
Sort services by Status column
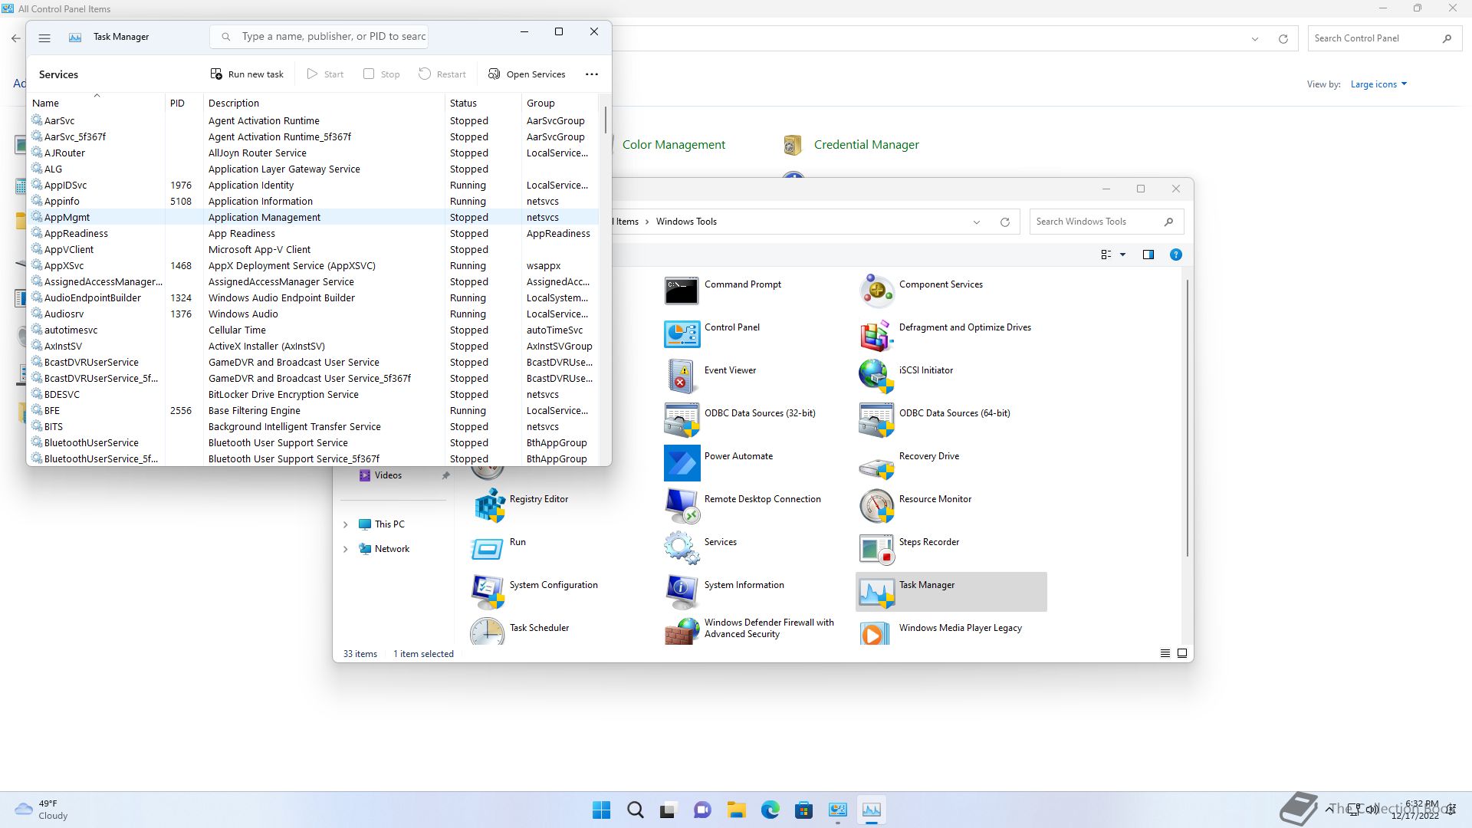tap(483, 103)
